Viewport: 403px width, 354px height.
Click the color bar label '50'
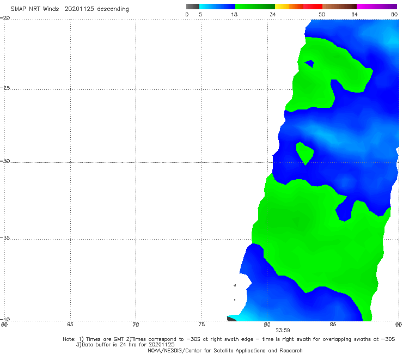[x=322, y=15]
